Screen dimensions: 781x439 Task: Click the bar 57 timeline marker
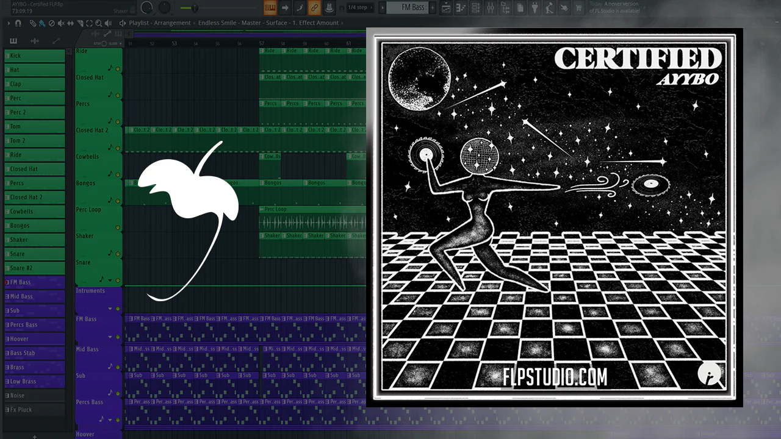click(x=261, y=43)
